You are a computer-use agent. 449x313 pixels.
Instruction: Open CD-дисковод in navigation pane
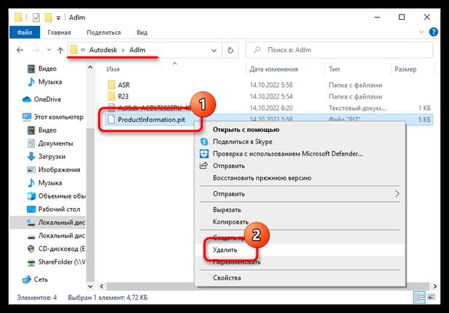[x=62, y=249]
